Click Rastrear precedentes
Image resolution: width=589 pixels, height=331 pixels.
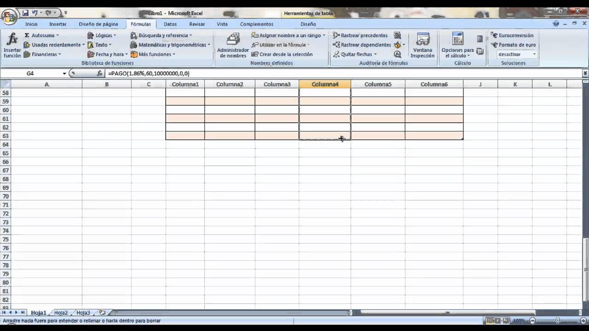click(x=360, y=35)
